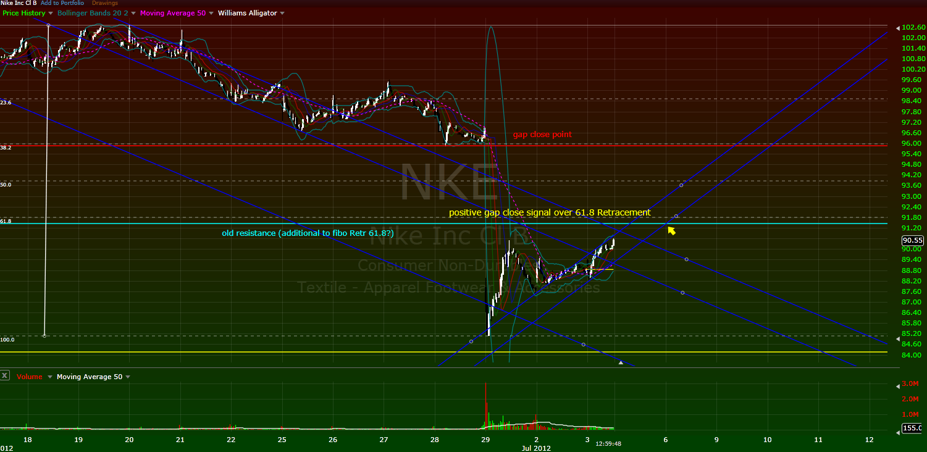Select the pink Moving Average 50 label

(173, 13)
